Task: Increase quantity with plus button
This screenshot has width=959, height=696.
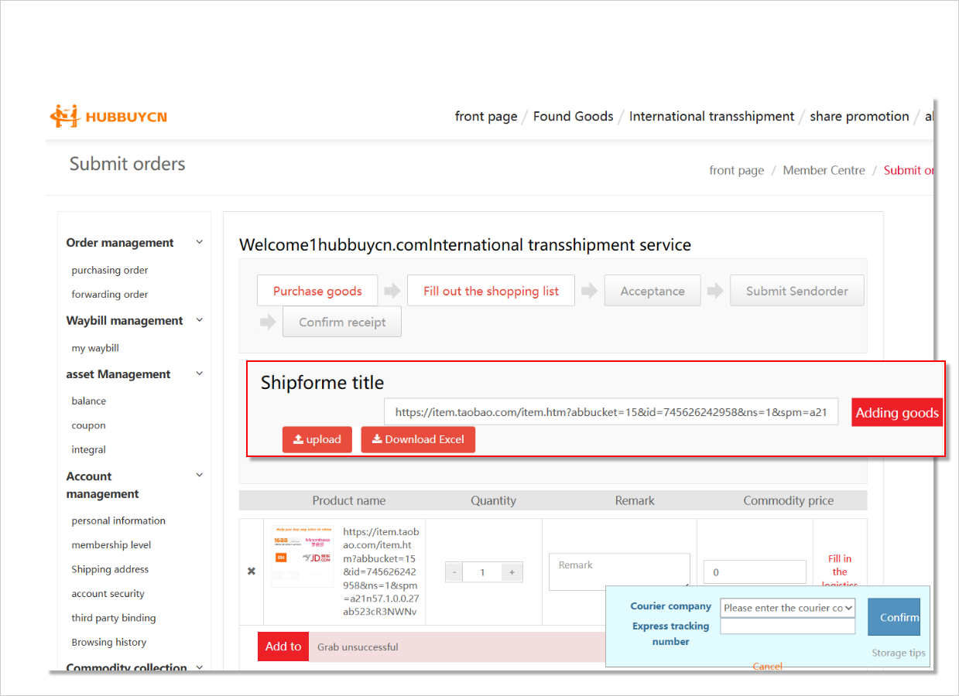Action: click(511, 572)
